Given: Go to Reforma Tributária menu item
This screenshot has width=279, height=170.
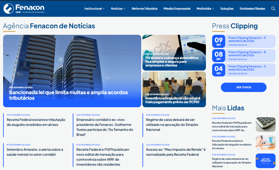Looking at the screenshot, I should (x=145, y=8).
